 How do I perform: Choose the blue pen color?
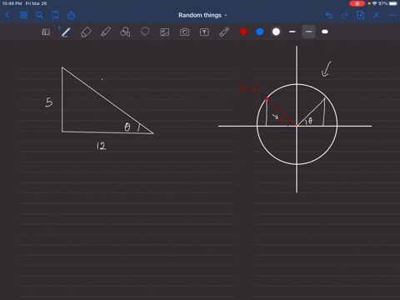260,32
